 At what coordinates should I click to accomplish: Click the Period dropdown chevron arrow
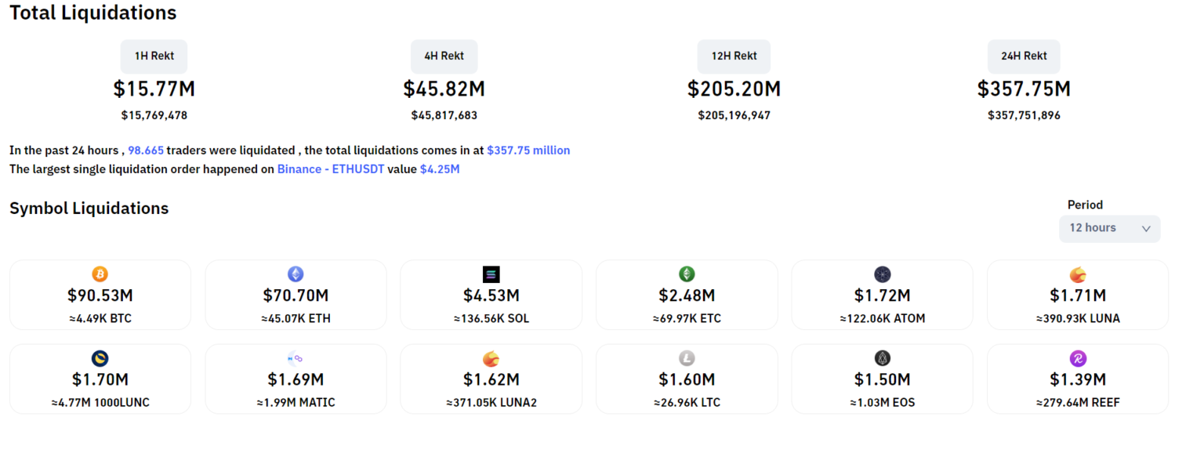pyautogui.click(x=1145, y=229)
